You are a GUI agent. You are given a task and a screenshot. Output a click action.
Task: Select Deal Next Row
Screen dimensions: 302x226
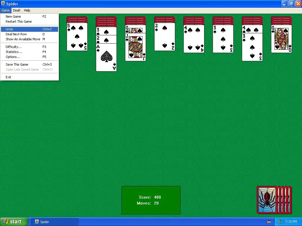tap(29, 34)
